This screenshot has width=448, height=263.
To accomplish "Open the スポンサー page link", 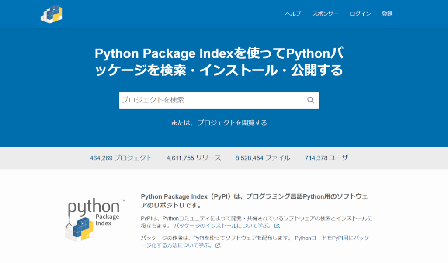I will tap(325, 14).
